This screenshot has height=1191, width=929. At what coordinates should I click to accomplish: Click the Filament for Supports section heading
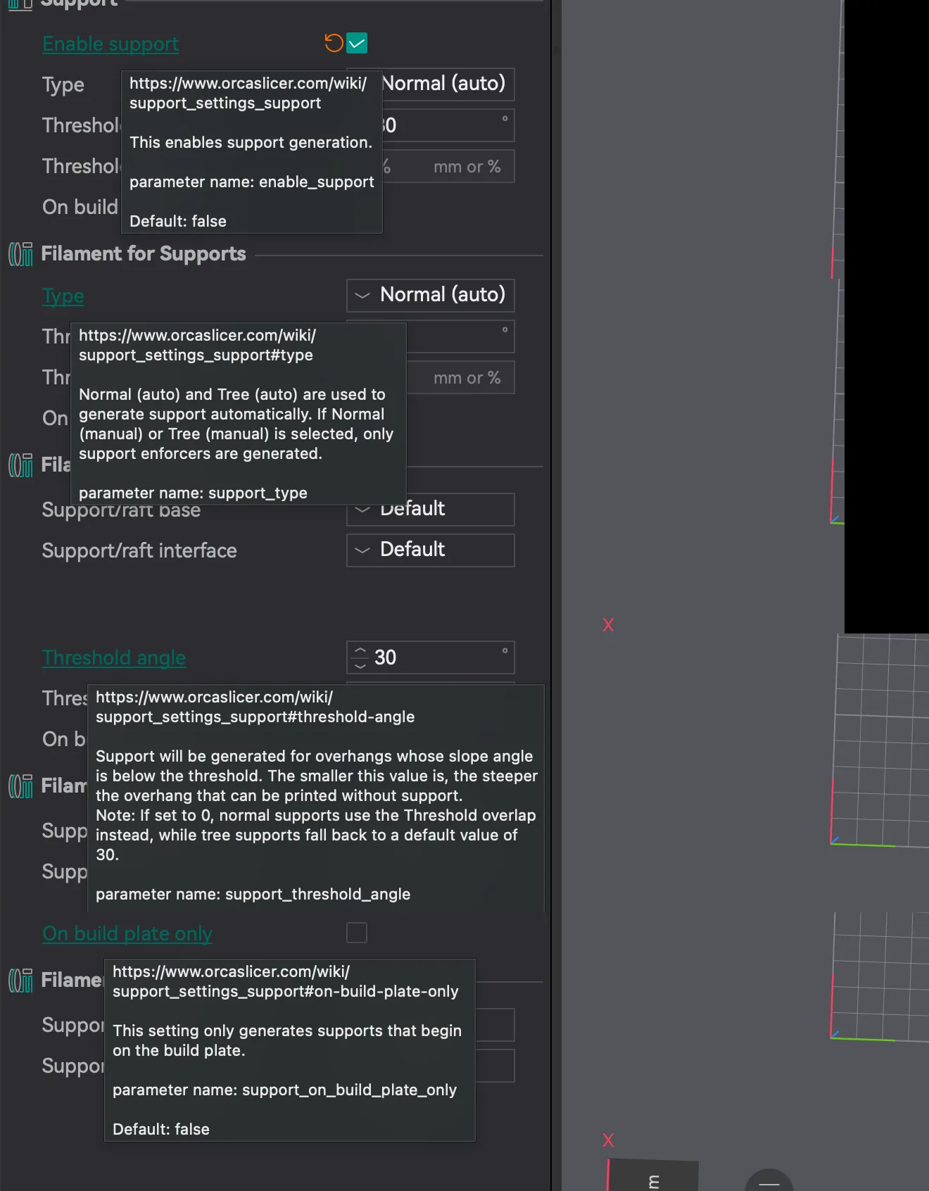point(144,254)
